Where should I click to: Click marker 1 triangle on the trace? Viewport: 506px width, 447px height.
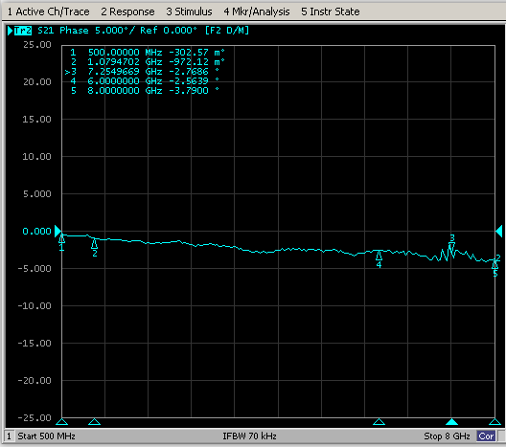point(62,238)
